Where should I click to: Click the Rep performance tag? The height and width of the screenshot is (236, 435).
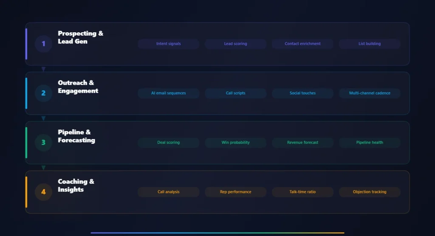tap(235, 192)
